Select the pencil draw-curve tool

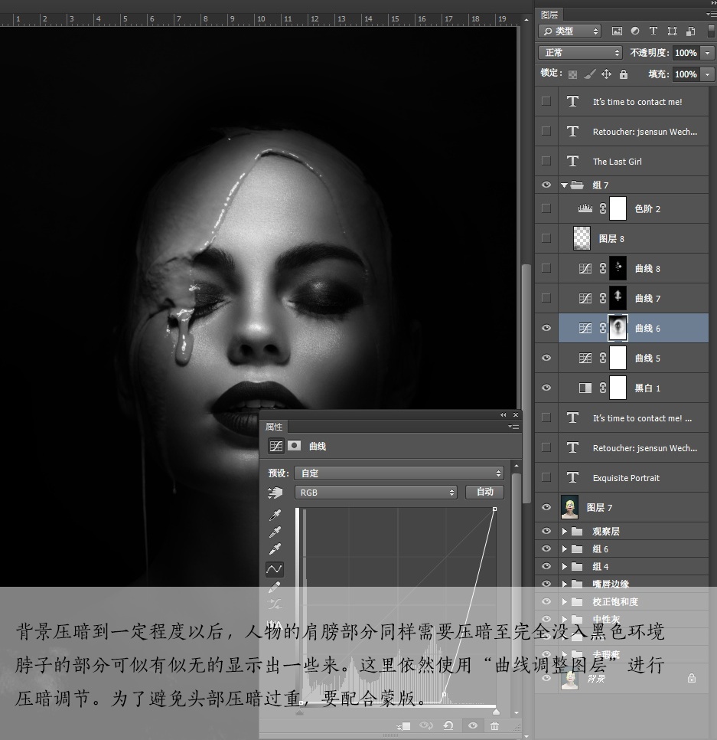point(275,587)
